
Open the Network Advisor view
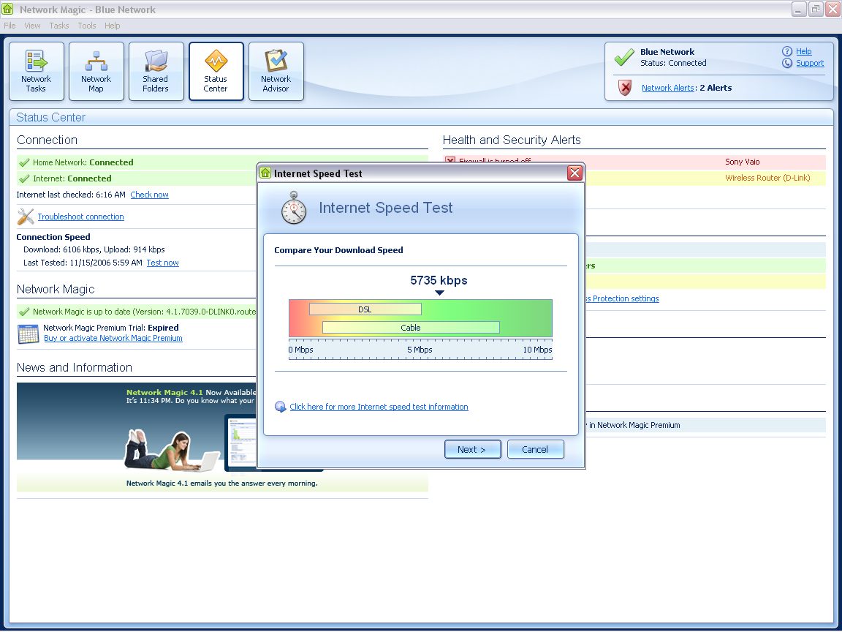pos(276,72)
